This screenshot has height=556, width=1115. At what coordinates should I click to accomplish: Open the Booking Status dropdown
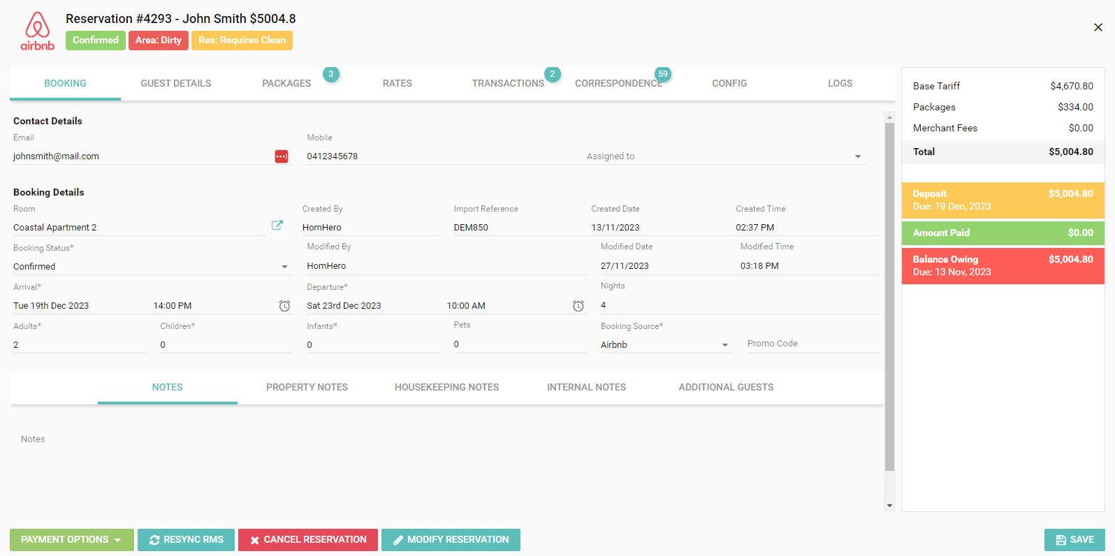point(284,267)
